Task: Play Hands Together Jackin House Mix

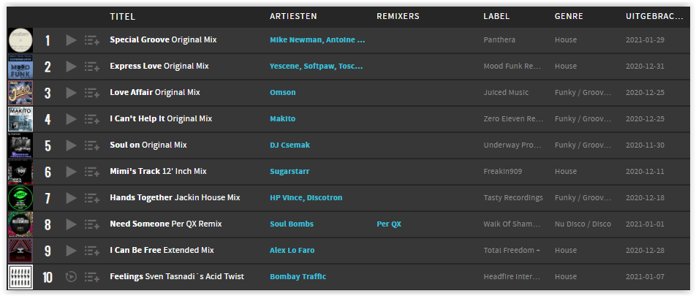Action: 71,198
